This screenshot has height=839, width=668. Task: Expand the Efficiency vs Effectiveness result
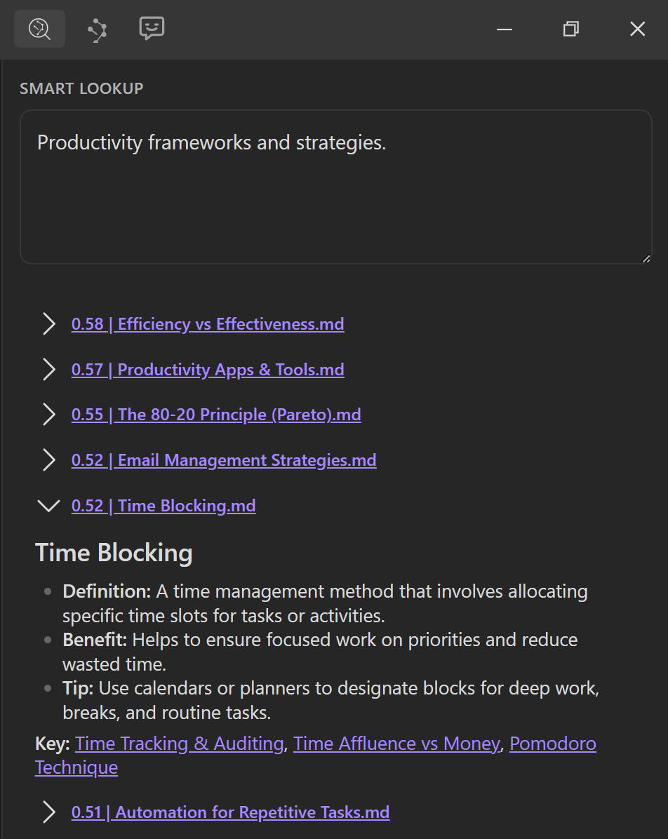(48, 324)
